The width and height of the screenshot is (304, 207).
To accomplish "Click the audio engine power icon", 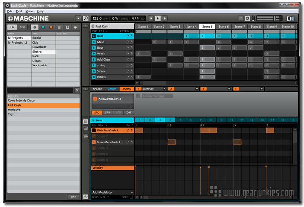I will 247,18.
